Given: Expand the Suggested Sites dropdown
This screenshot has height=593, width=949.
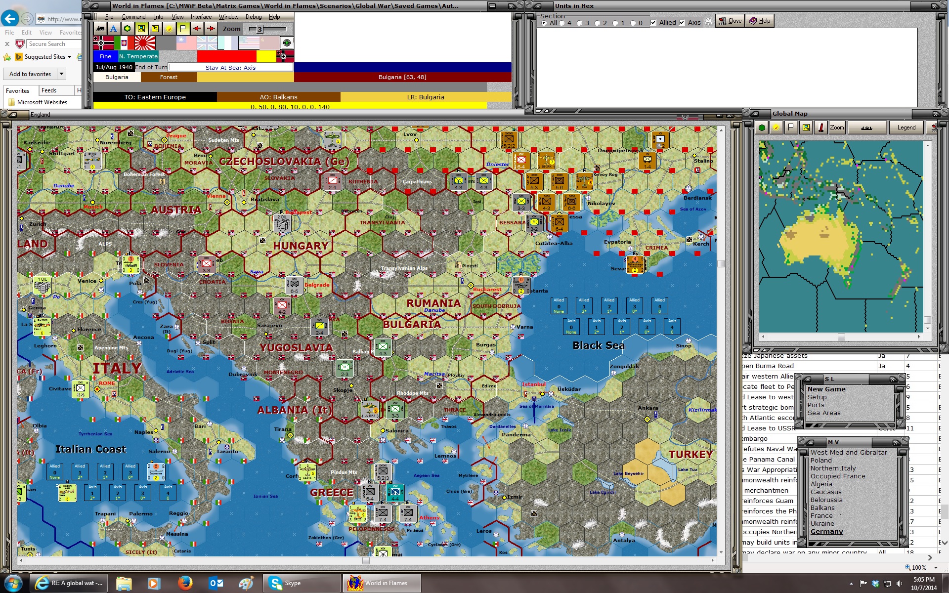Looking at the screenshot, I should tap(69, 57).
